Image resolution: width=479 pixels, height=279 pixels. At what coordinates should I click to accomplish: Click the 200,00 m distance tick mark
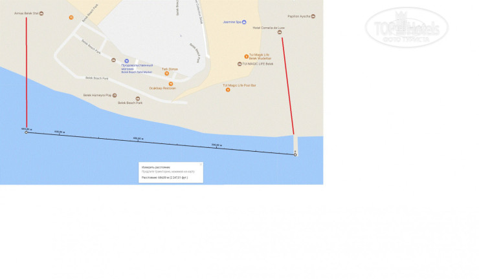pos(217,147)
